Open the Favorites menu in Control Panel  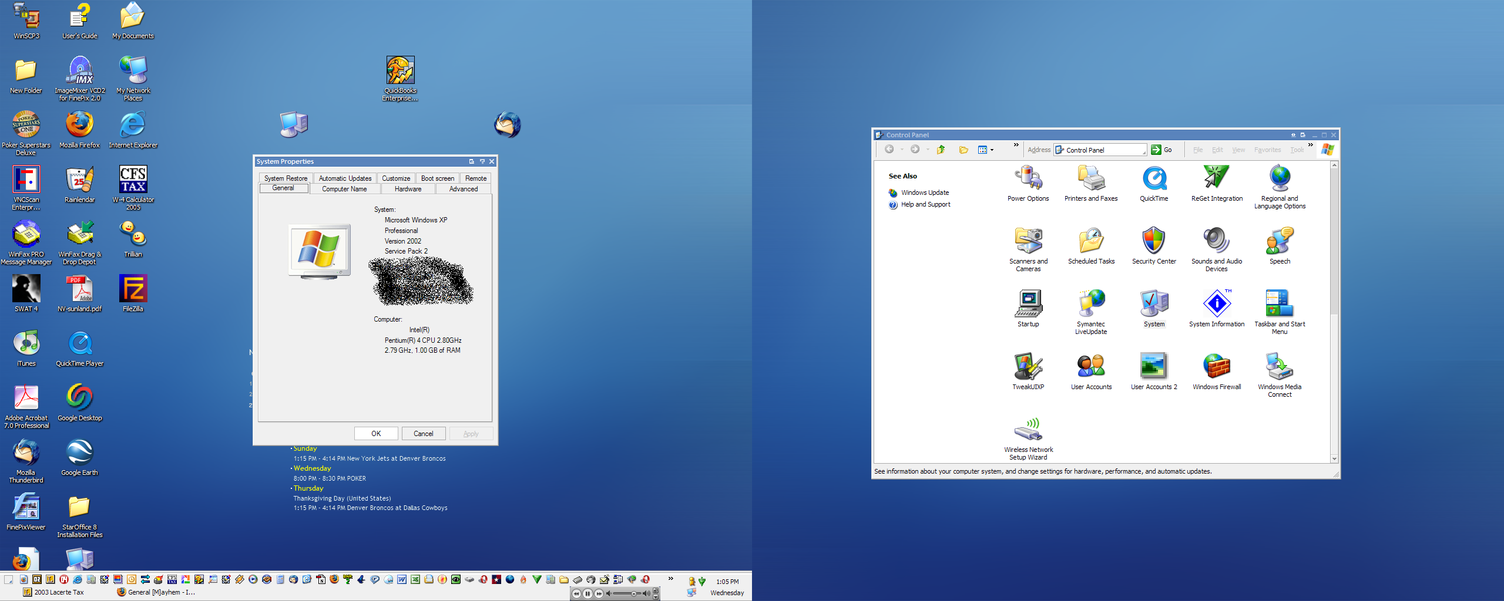tap(1267, 150)
